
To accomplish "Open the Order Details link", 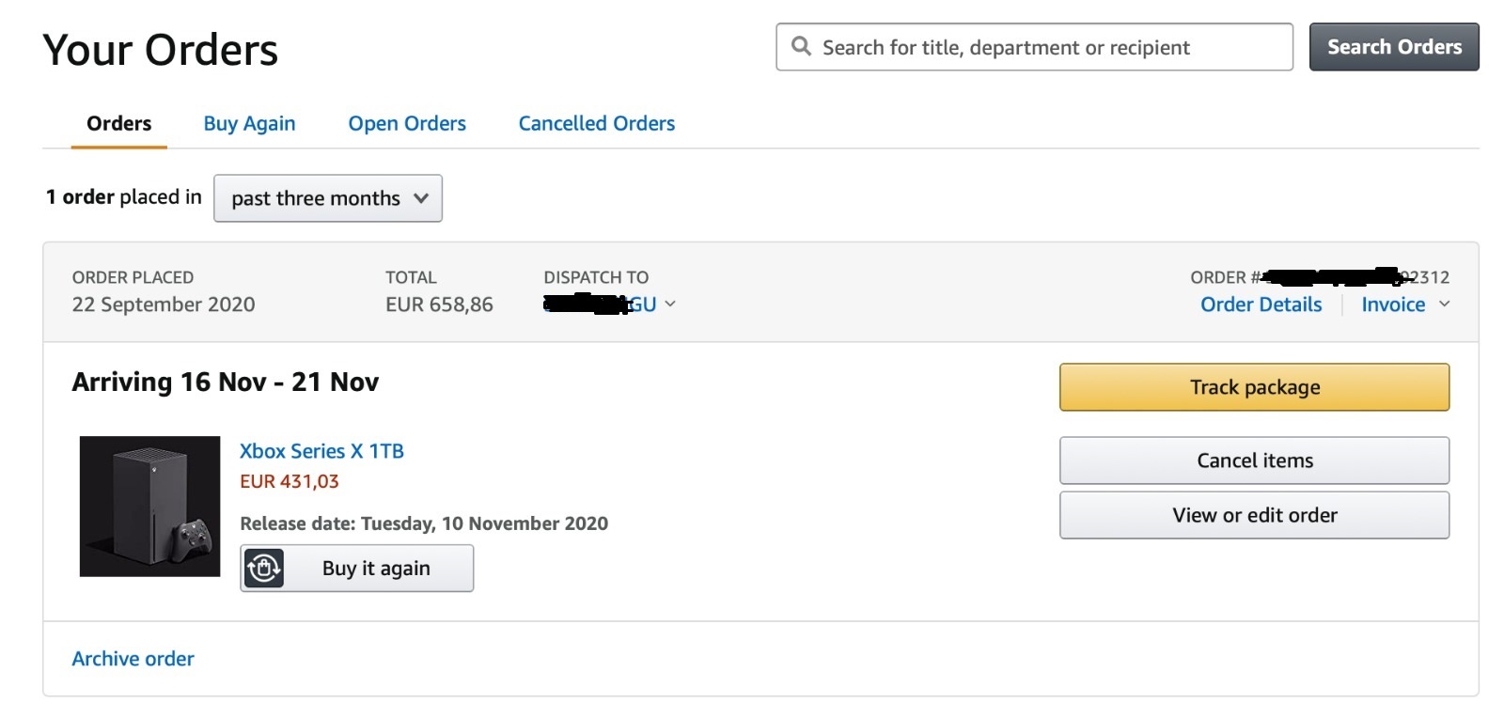I will pyautogui.click(x=1261, y=304).
